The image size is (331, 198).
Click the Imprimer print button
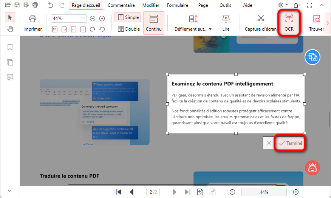[32, 23]
